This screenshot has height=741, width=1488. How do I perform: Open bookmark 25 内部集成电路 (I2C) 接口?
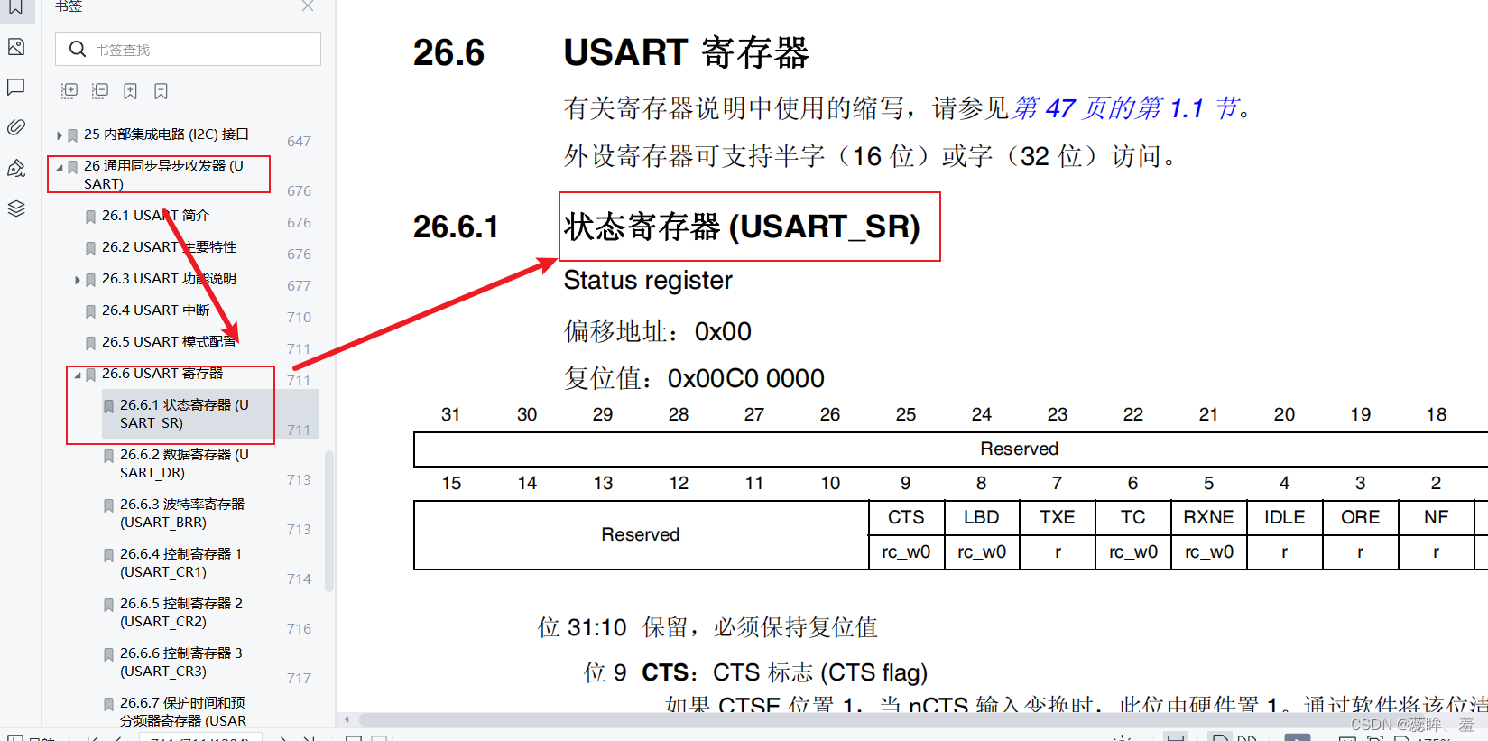click(166, 134)
